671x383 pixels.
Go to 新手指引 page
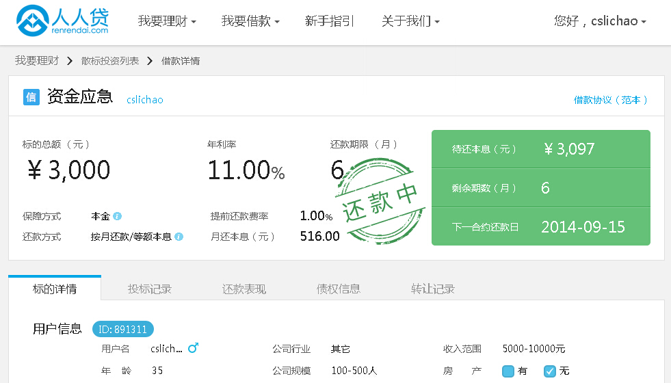point(330,21)
